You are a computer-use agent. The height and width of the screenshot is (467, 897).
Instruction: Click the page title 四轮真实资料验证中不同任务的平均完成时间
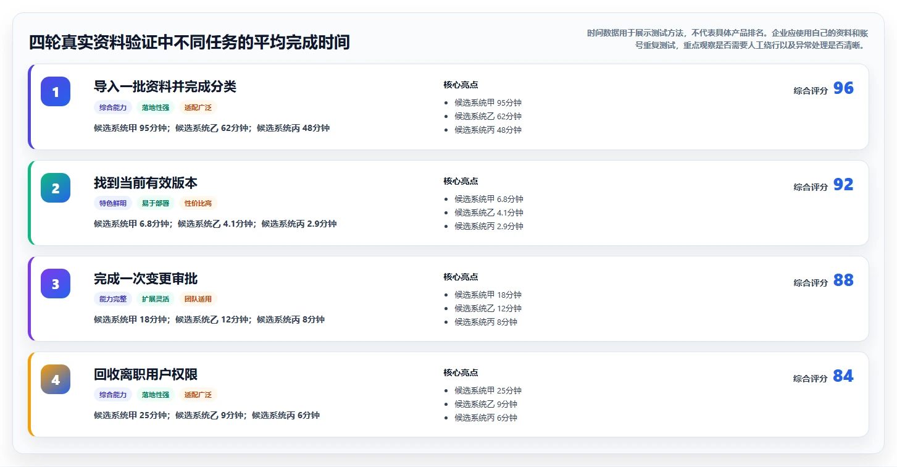point(190,43)
